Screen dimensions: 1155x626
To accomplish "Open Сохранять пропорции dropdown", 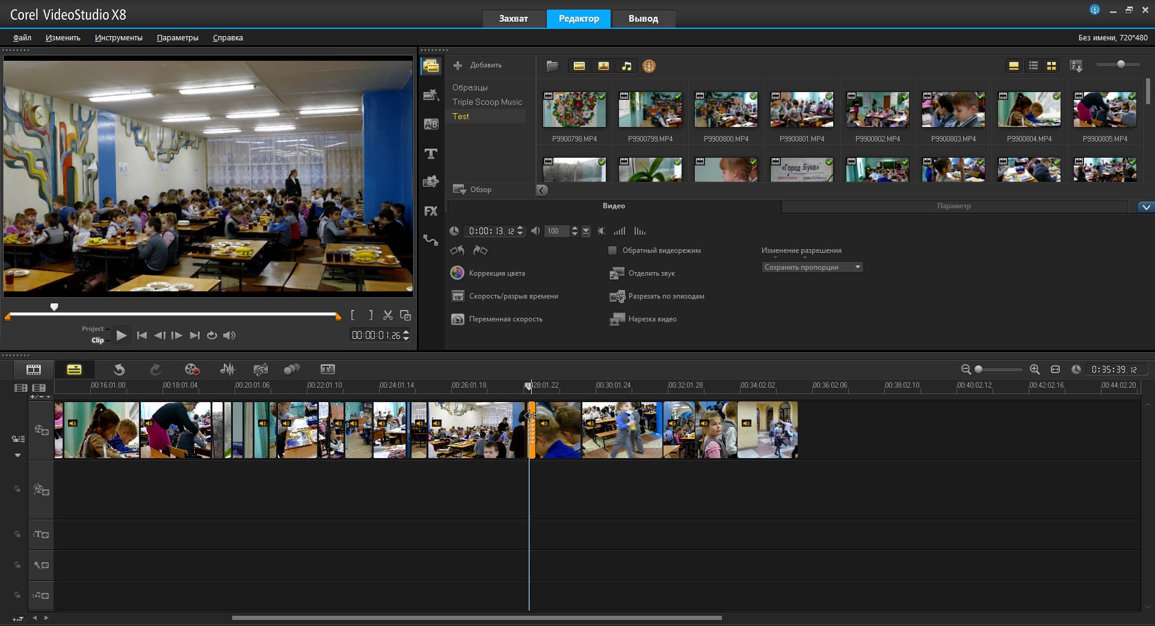I will (x=812, y=267).
